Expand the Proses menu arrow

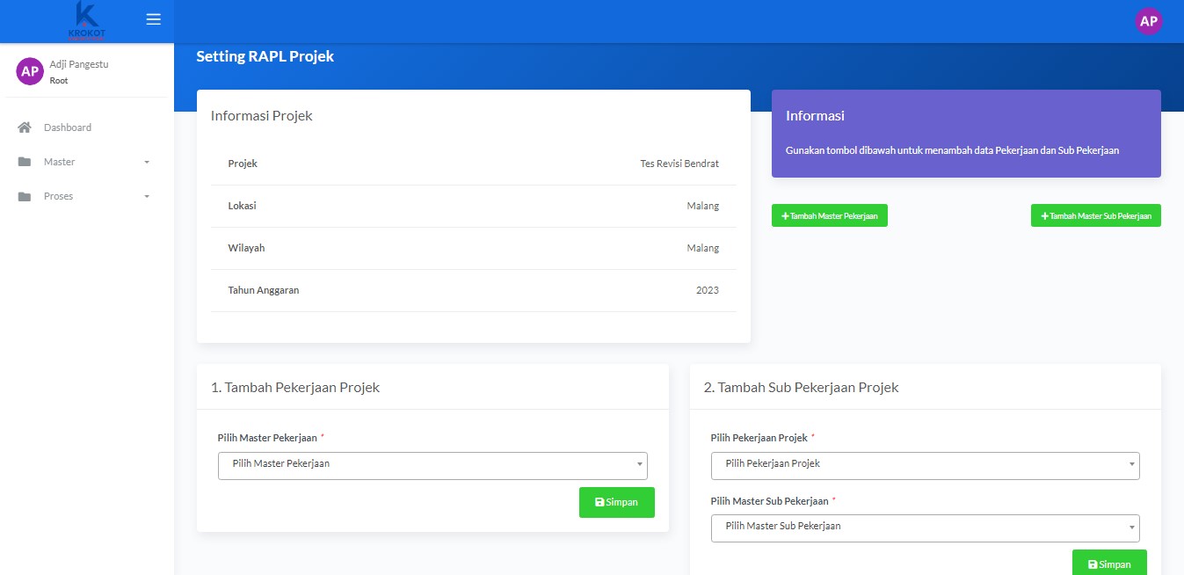point(147,196)
